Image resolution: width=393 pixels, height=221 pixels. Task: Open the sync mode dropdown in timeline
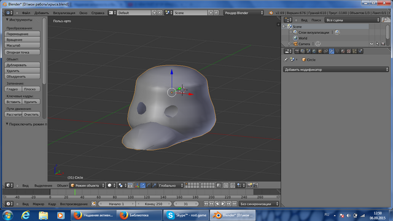tap(259, 204)
